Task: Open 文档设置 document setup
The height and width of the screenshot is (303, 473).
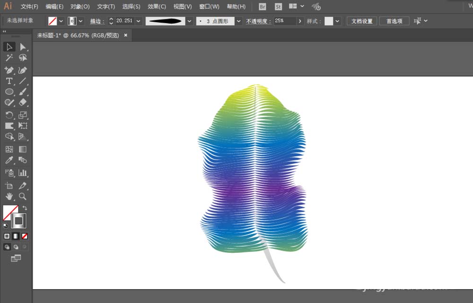Action: tap(362, 21)
